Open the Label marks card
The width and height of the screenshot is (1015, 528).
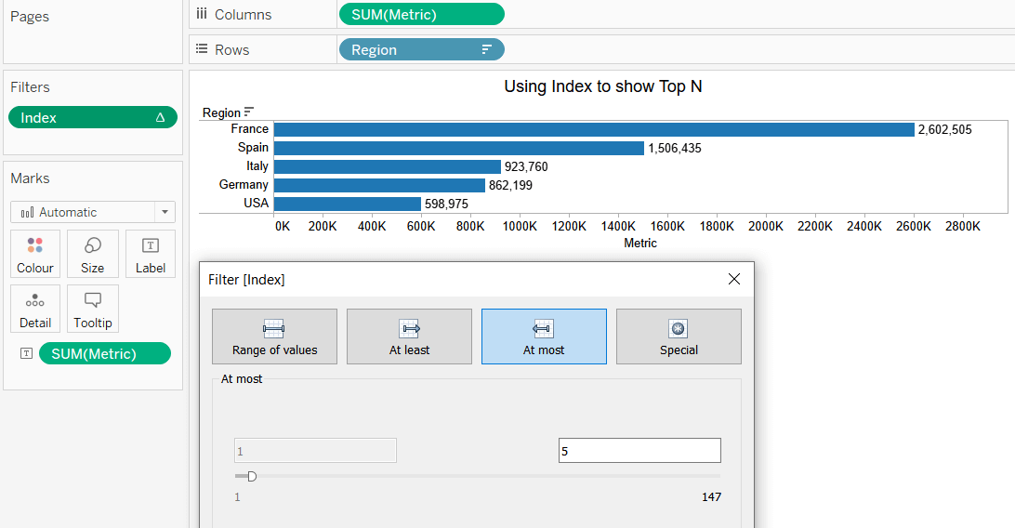[x=151, y=254]
